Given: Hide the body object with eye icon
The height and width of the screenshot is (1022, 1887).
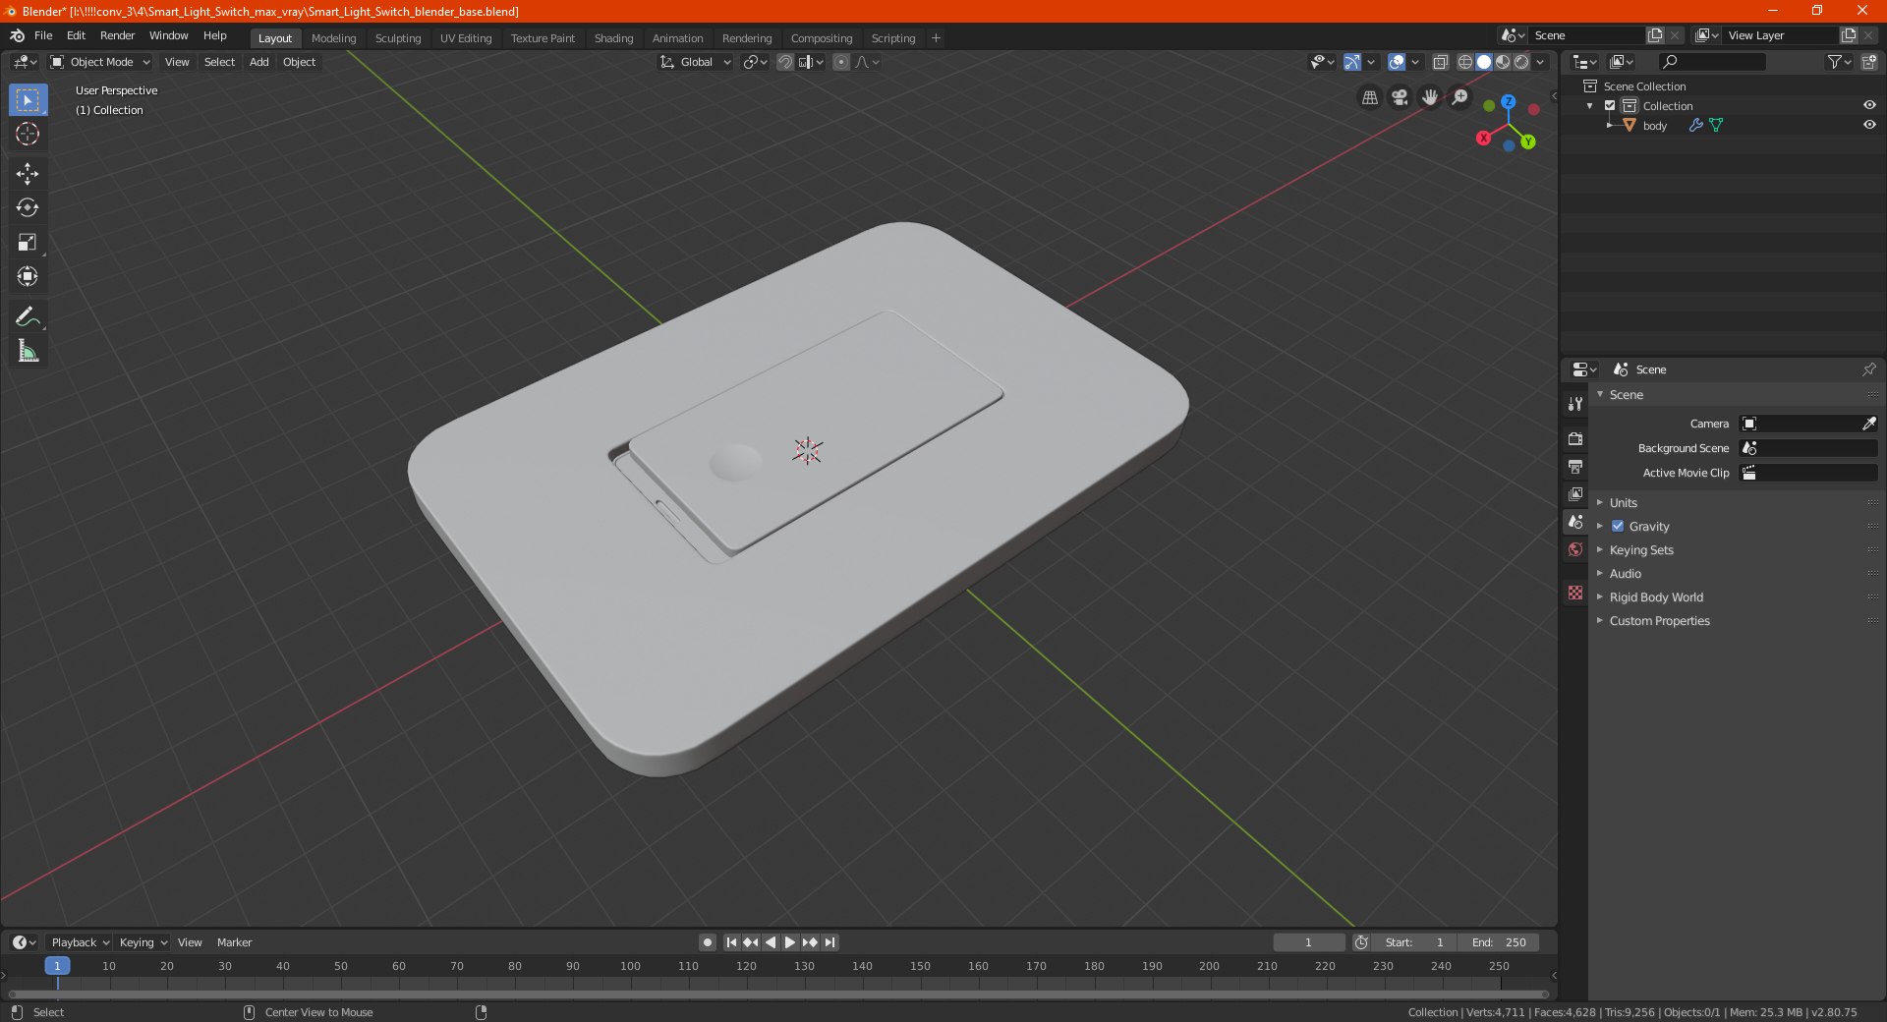Looking at the screenshot, I should pos(1869,125).
